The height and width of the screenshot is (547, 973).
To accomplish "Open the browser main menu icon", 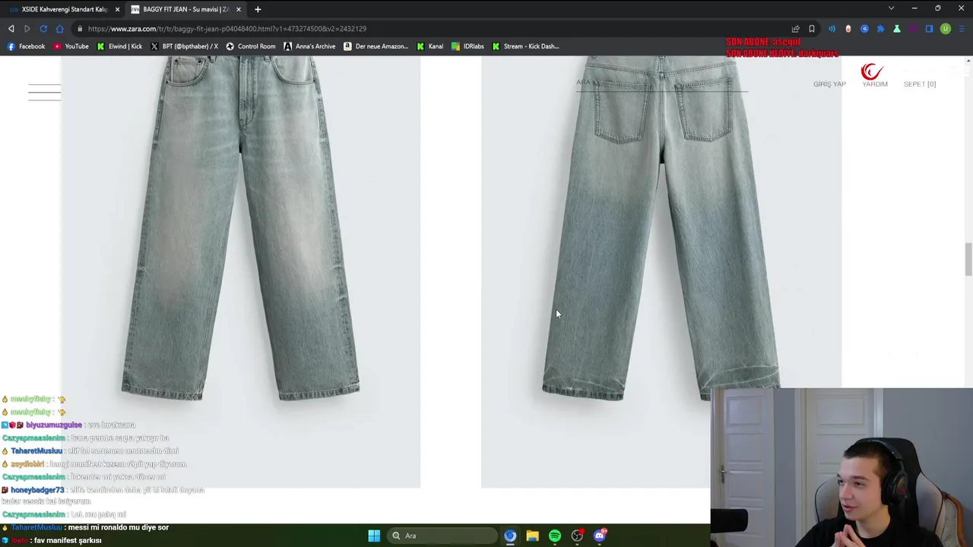I will point(962,29).
